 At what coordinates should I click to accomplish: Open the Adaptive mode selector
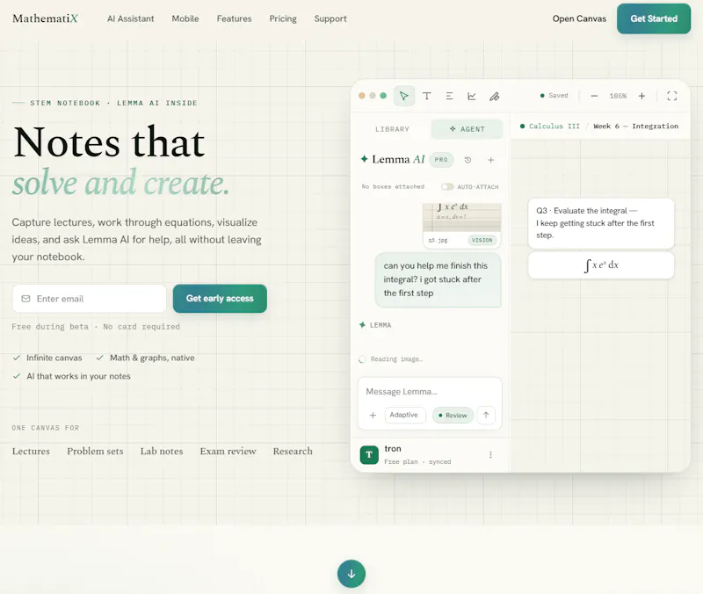click(404, 415)
